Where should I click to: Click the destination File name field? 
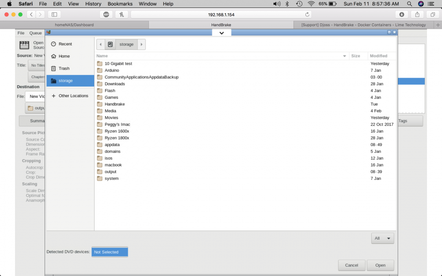pyautogui.click(x=35, y=96)
